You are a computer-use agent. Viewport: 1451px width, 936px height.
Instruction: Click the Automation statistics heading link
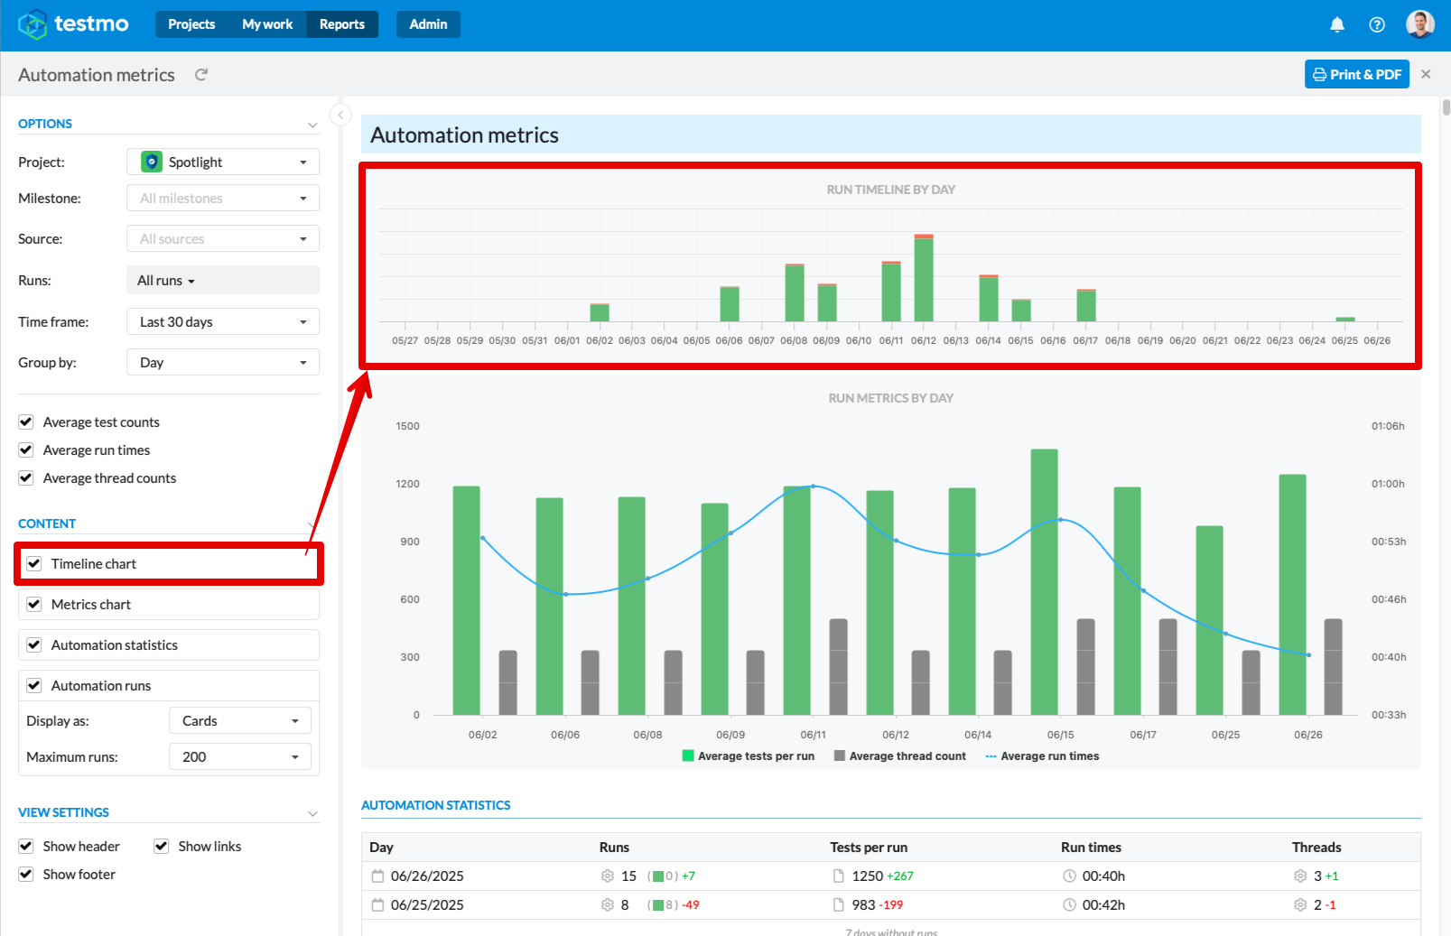(436, 804)
